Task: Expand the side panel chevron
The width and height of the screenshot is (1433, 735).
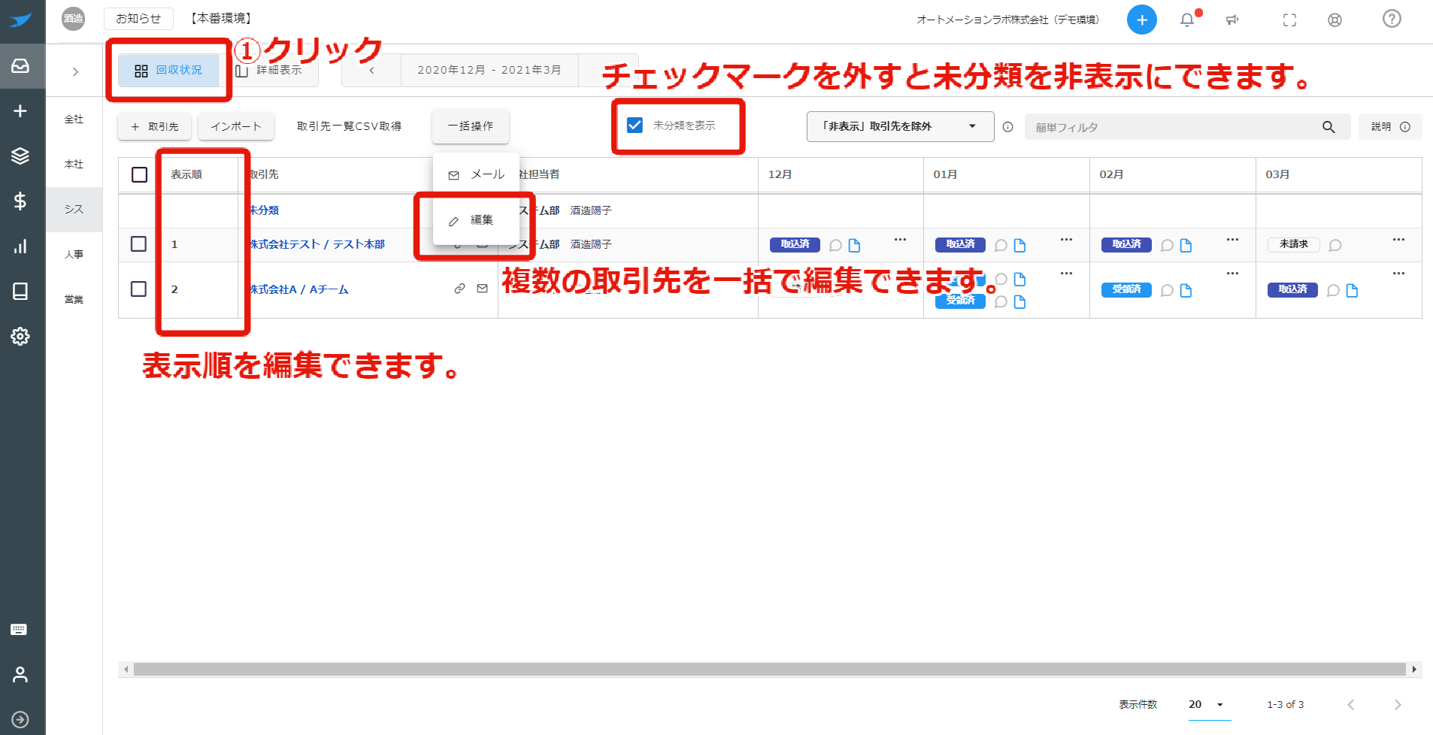Action: pos(75,72)
